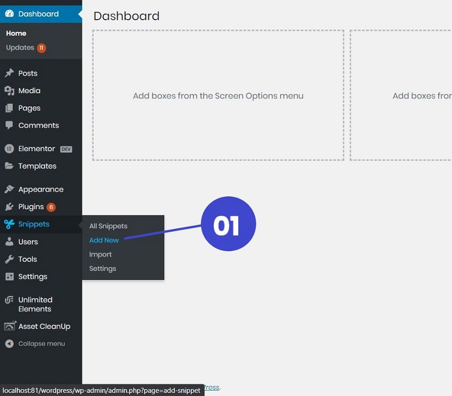Click the Tools wrench icon

click(9, 259)
